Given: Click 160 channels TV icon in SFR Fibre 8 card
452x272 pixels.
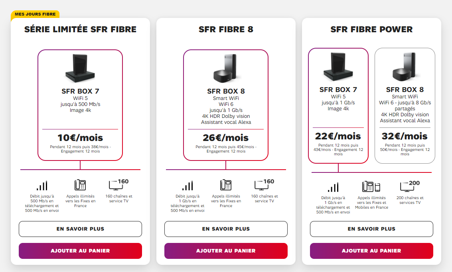Looking at the screenshot, I should point(264,184).
